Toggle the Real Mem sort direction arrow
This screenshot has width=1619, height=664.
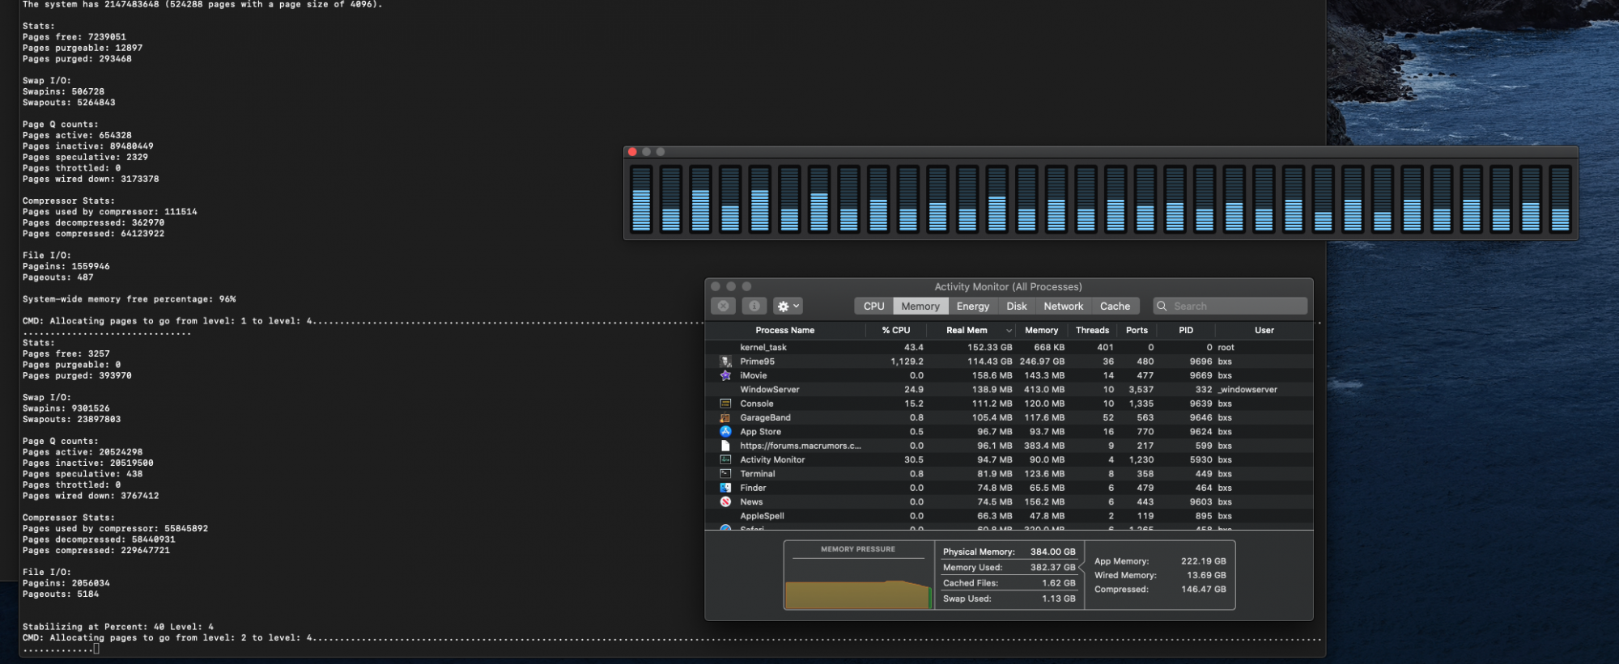1009,330
